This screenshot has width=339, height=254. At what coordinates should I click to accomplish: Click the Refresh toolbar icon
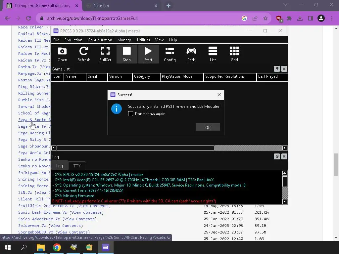point(84,54)
